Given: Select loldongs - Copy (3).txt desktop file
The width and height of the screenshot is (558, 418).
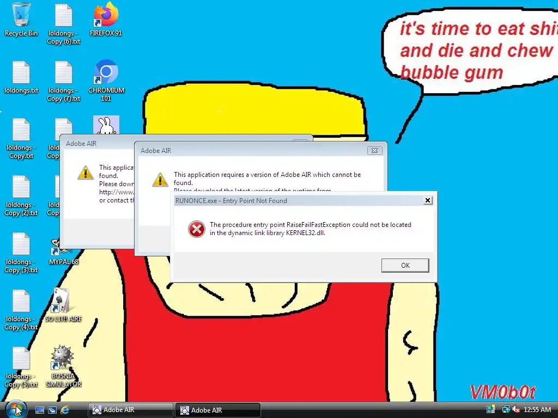Looking at the screenshot, I should pos(21,253).
